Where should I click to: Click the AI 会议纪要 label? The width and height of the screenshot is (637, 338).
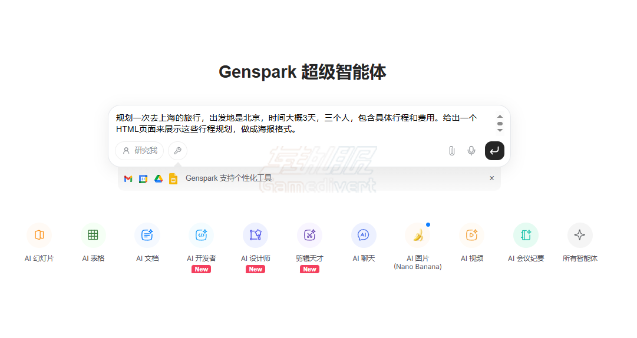(x=526, y=259)
